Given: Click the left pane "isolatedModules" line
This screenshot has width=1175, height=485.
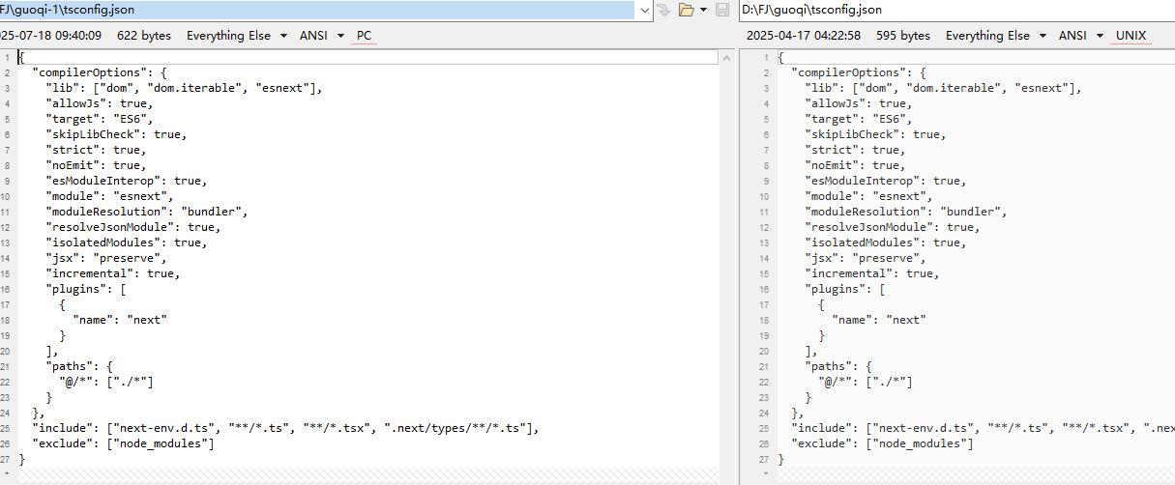Looking at the screenshot, I should [x=127, y=242].
